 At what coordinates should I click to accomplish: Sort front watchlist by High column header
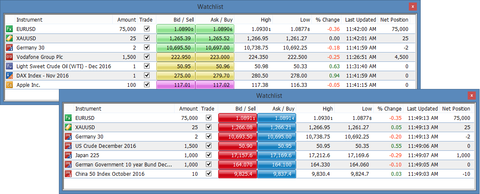click(315, 108)
